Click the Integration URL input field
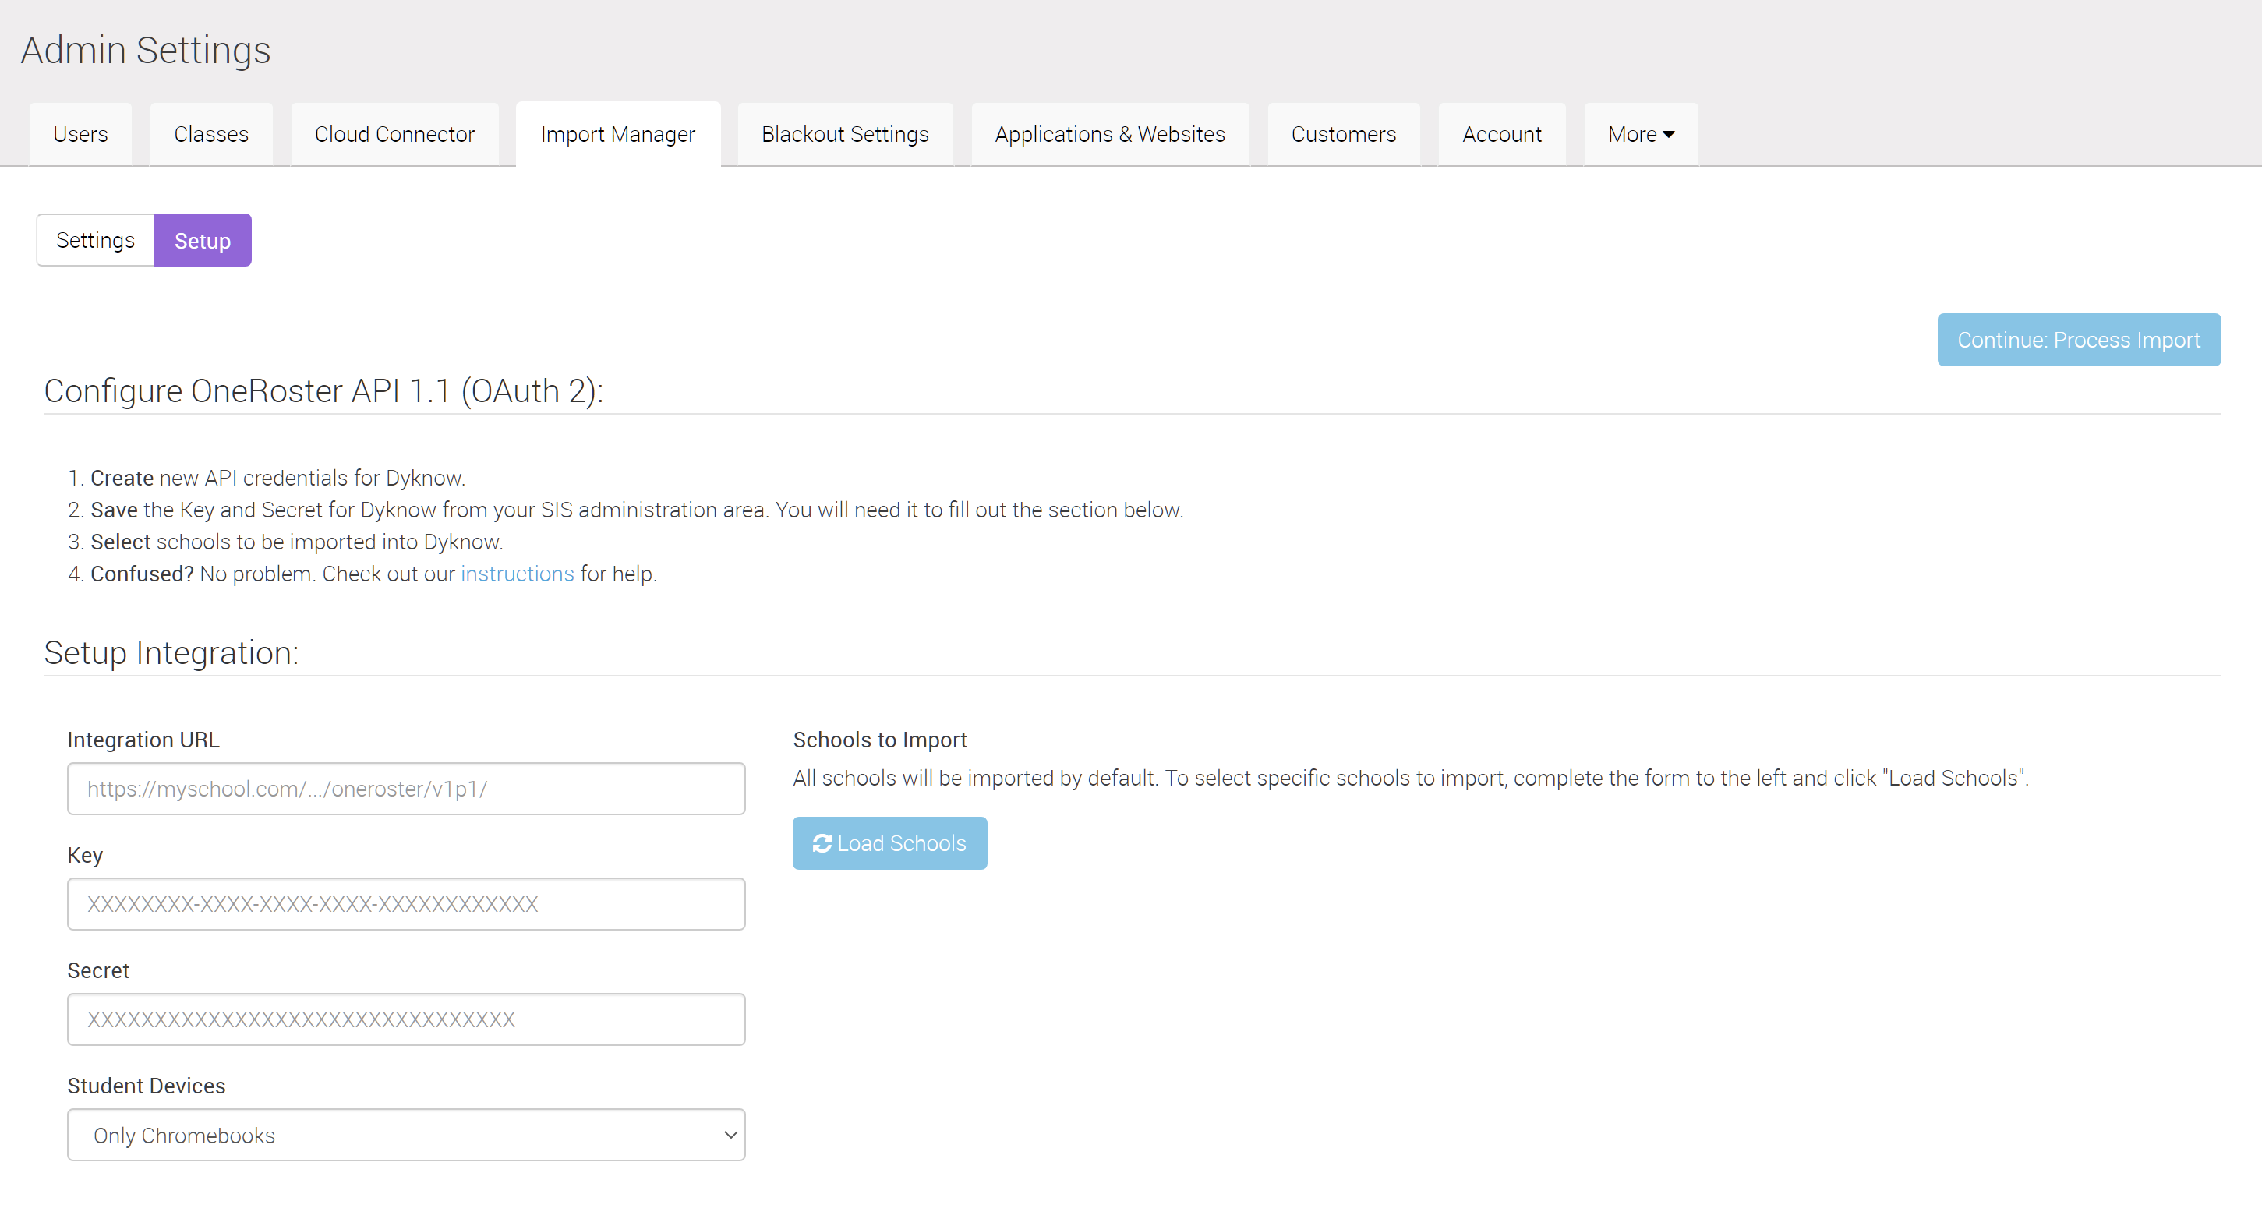 pos(405,789)
